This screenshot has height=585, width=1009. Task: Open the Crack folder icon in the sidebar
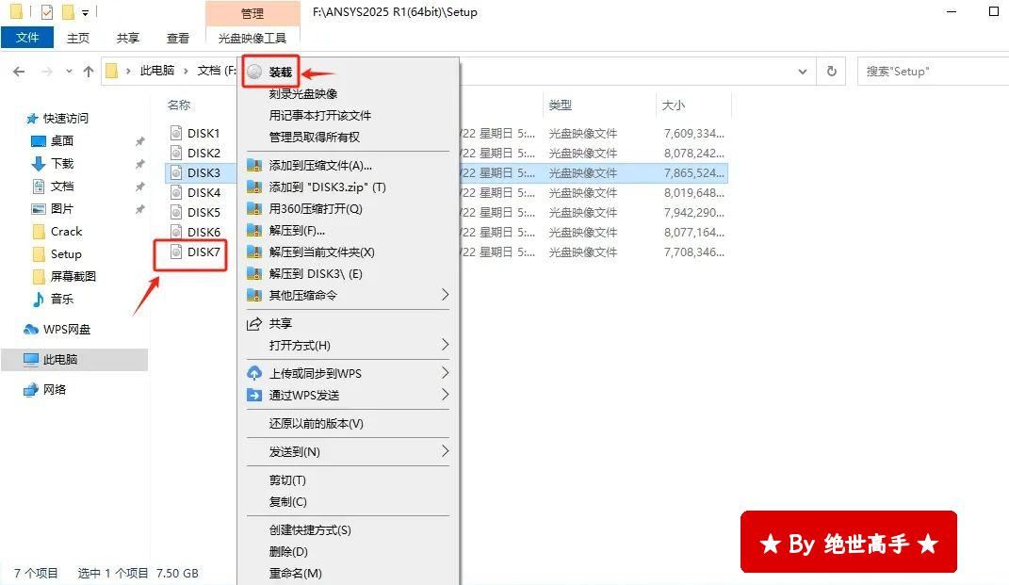pos(39,231)
